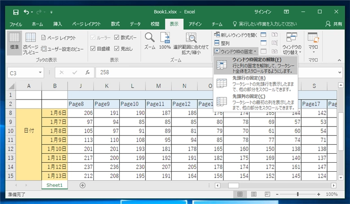Switch to the 数式 tab
The height and width of the screenshot is (204, 350).
(x=115, y=24)
